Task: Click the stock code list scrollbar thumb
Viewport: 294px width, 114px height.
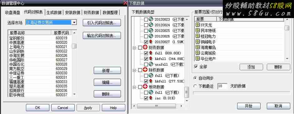Action: point(74,46)
